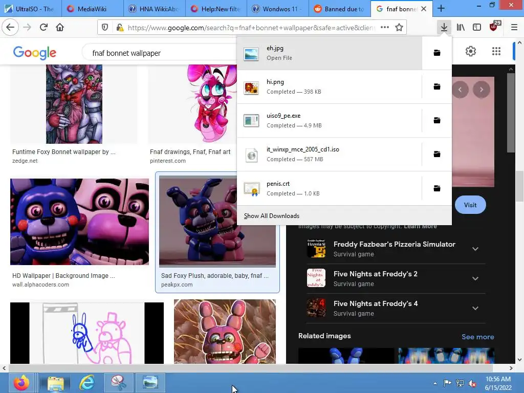Viewport: 524px width, 393px height.
Task: Click the page vertical scrollbar thumb
Action: (x=520, y=186)
